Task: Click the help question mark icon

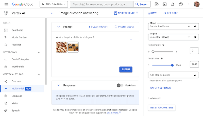Action: (181, 4)
